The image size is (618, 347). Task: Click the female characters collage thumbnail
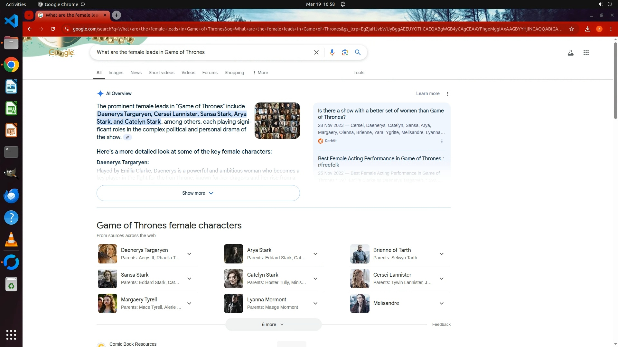pyautogui.click(x=277, y=120)
